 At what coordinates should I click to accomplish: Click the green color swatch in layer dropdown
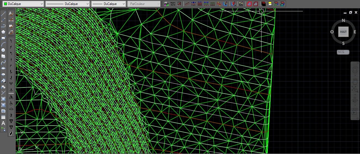(x=5, y=4)
